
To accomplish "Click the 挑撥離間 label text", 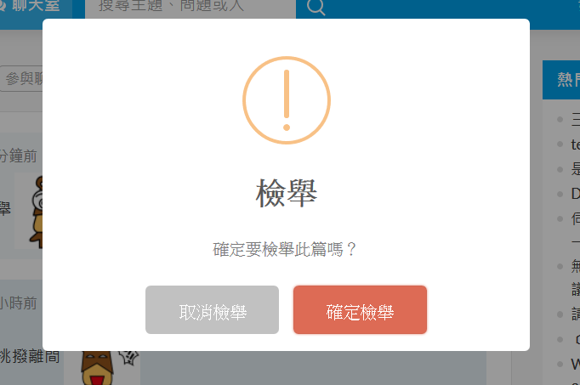I will click(30, 356).
